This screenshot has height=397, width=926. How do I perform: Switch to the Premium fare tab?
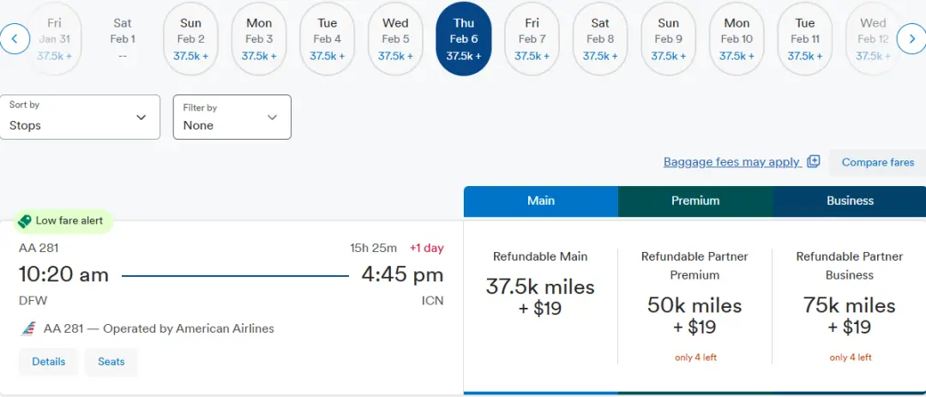pyautogui.click(x=694, y=201)
